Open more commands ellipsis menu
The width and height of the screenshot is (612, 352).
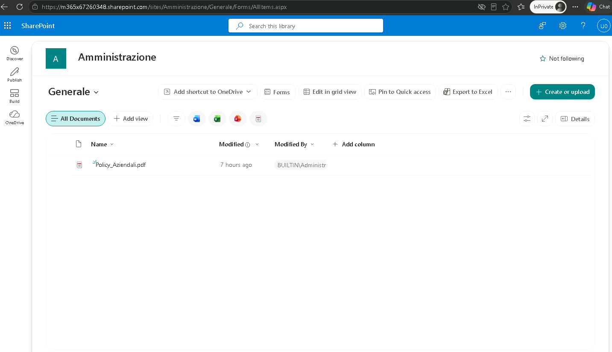pos(508,92)
